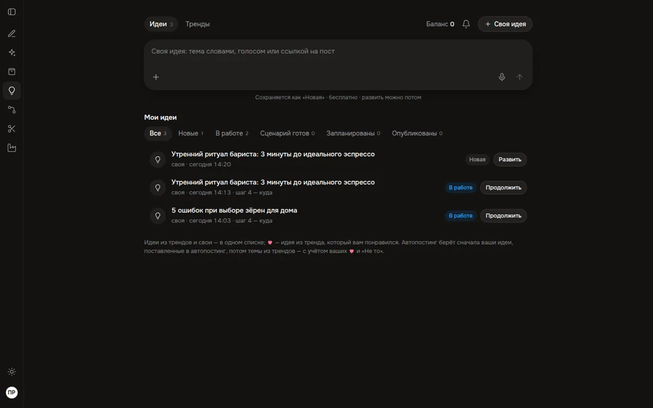Open "5 ошибок при выборе зёрен для дома"
The width and height of the screenshot is (653, 408).
(x=234, y=211)
